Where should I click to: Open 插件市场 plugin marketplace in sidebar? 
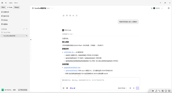pyautogui.click(x=5, y=16)
